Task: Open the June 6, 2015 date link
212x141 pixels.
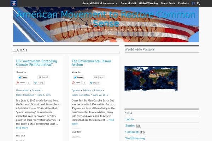Action: tap(44, 95)
